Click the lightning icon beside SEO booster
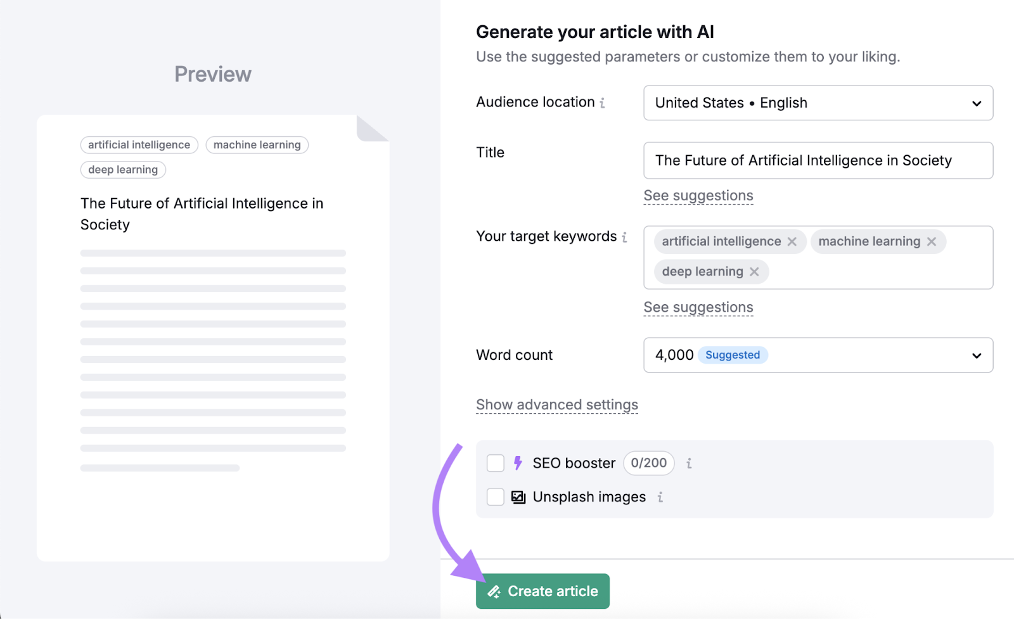Viewport: 1014px width, 619px height. (518, 463)
